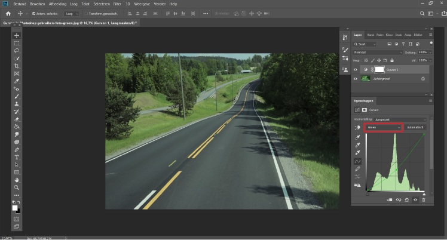Select the Eyedropper tool in the toolbox
This screenshot has height=240, width=447.
(x=17, y=81)
